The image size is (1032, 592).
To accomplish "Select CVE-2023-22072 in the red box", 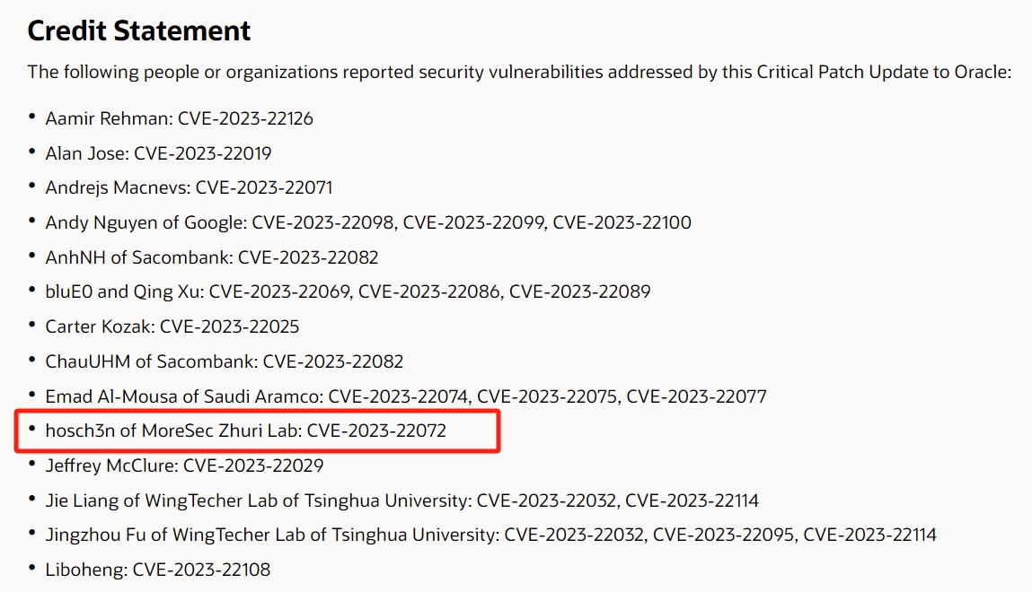I will (x=376, y=431).
